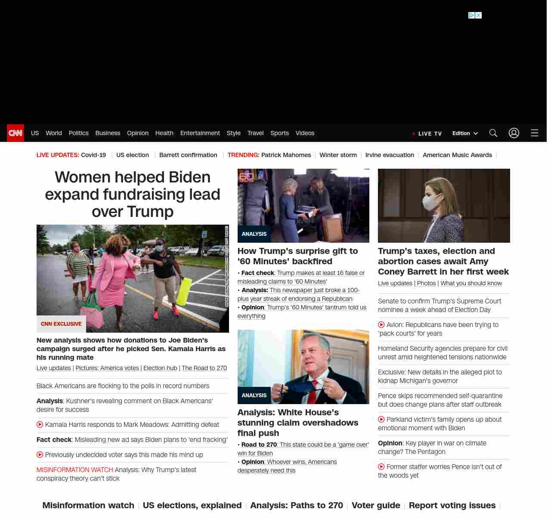Play the Kamala Harris responds video icon
Screen dimensions: 551x519
pos(40,425)
